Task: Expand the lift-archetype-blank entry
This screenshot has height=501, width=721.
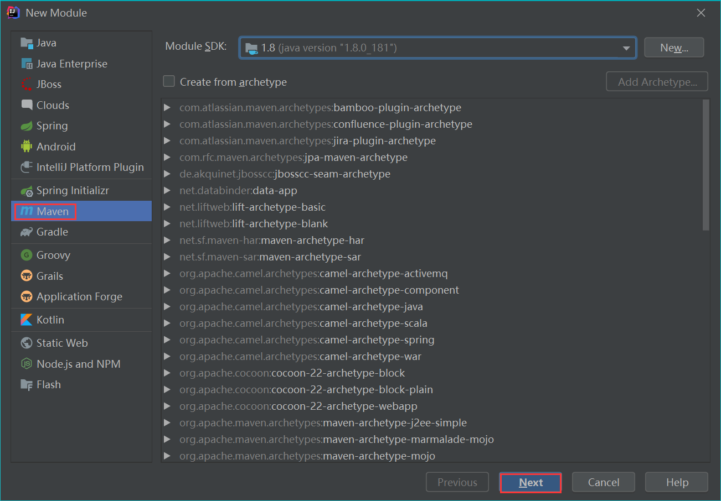Action: click(167, 224)
